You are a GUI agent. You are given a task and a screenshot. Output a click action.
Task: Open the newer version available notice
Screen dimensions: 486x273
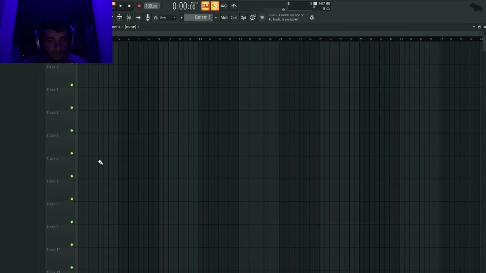tap(286, 17)
